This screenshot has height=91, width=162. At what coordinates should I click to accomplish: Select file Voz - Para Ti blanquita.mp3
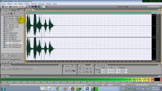[x=12, y=47]
